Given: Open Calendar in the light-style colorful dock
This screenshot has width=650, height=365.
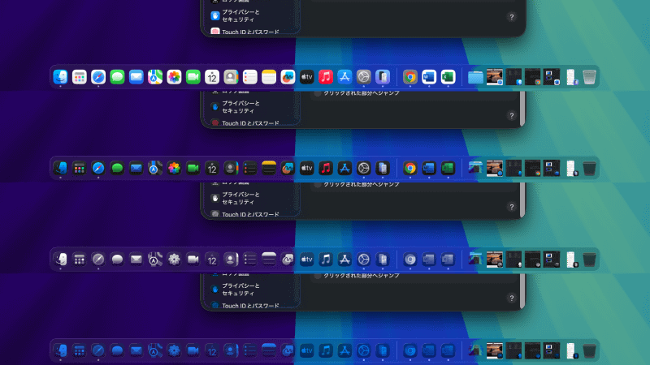Looking at the screenshot, I should tap(212, 76).
